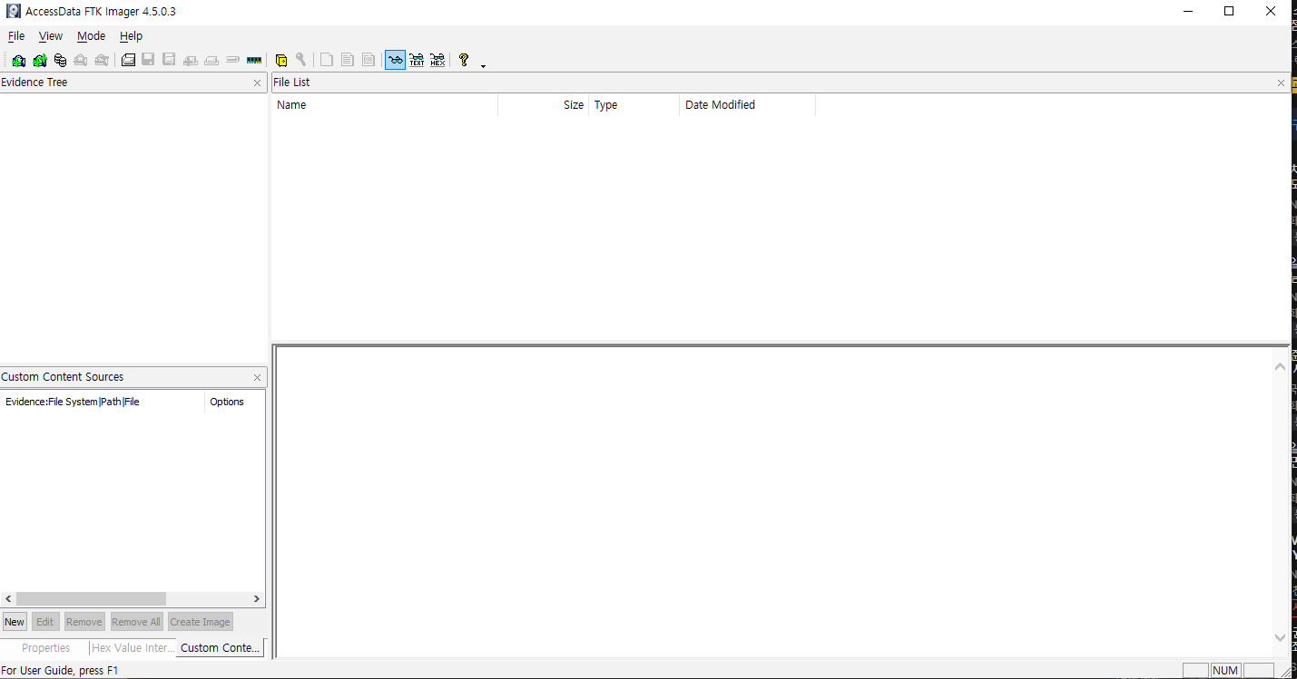Viewport: 1297px width, 679px height.
Task: Toggle view files as HEX mode
Action: coord(437,61)
